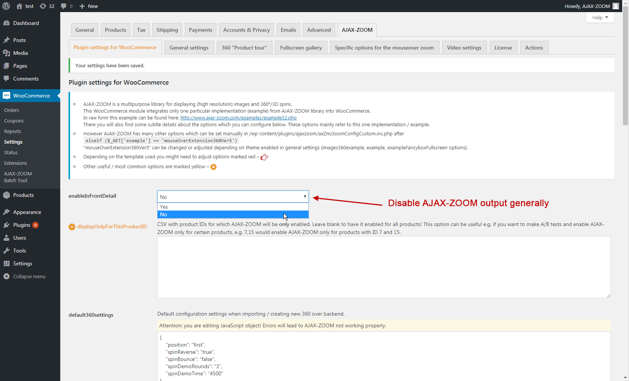Click the Pages icon in sidebar

(x=6, y=66)
